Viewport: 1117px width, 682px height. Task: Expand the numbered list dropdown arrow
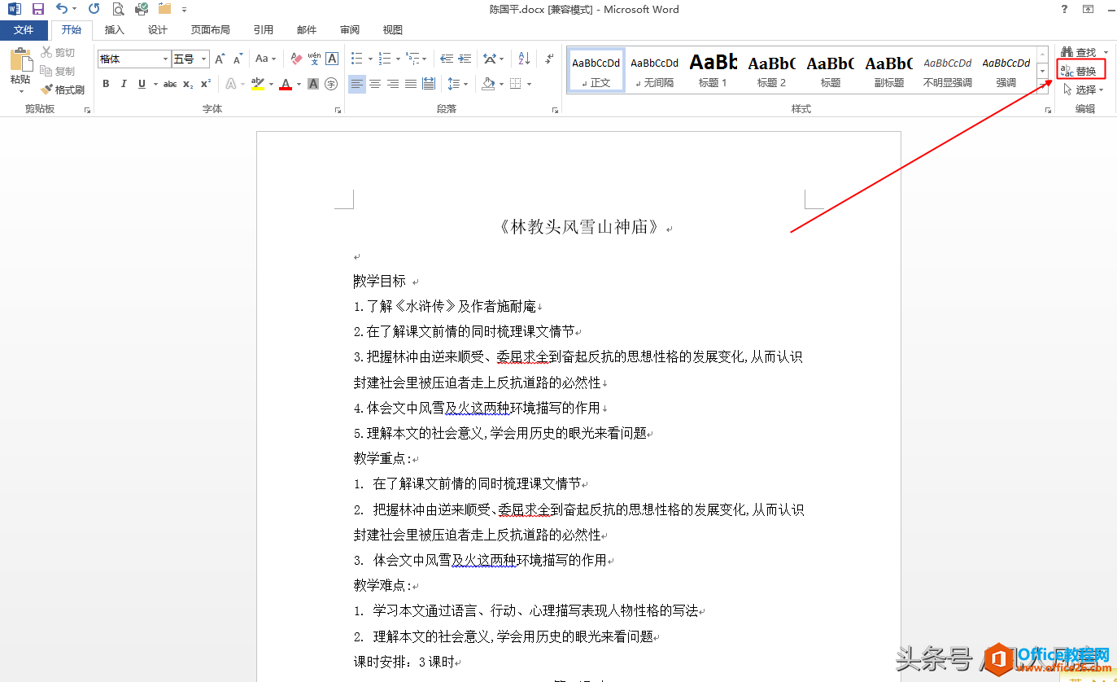[397, 59]
